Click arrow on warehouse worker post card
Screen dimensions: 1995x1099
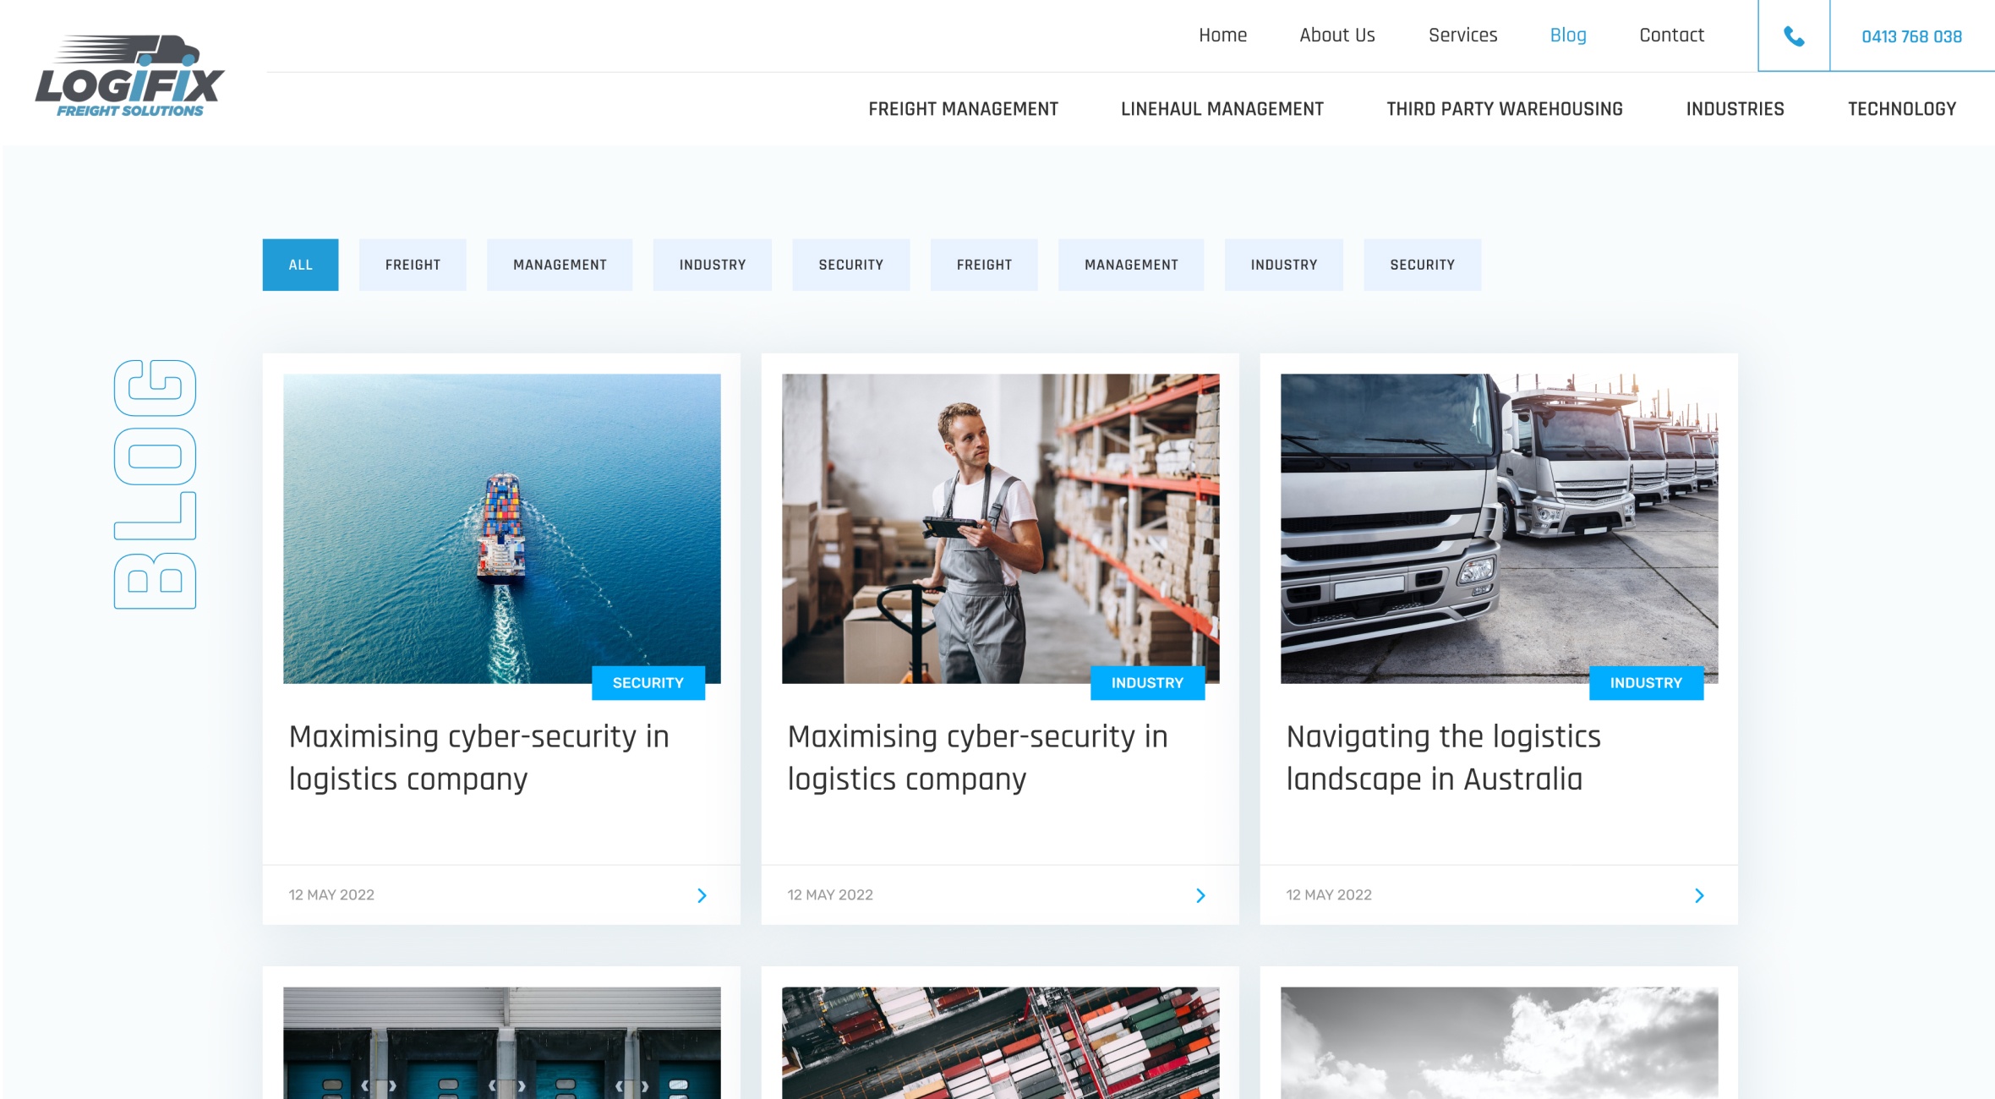point(1200,895)
